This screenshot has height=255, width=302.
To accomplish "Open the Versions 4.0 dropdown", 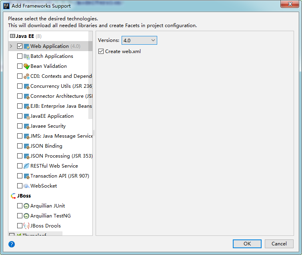I will coord(139,40).
